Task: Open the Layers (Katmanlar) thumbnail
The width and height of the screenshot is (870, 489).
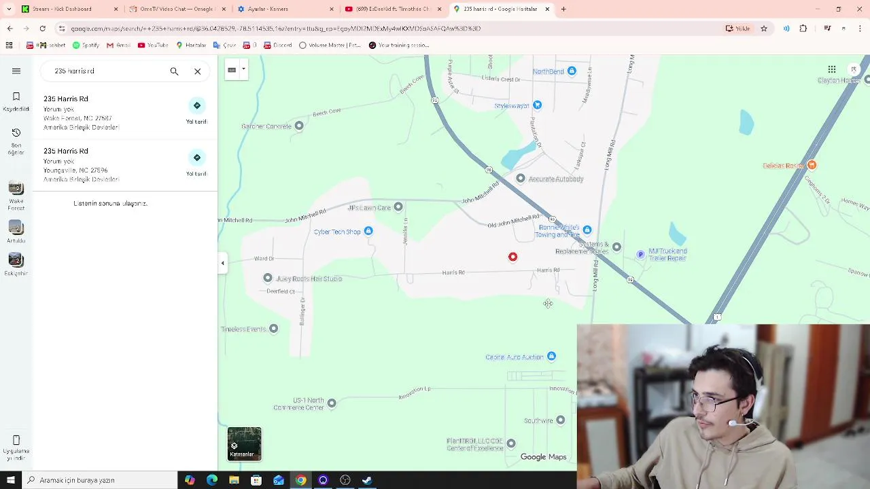Action: point(244,444)
